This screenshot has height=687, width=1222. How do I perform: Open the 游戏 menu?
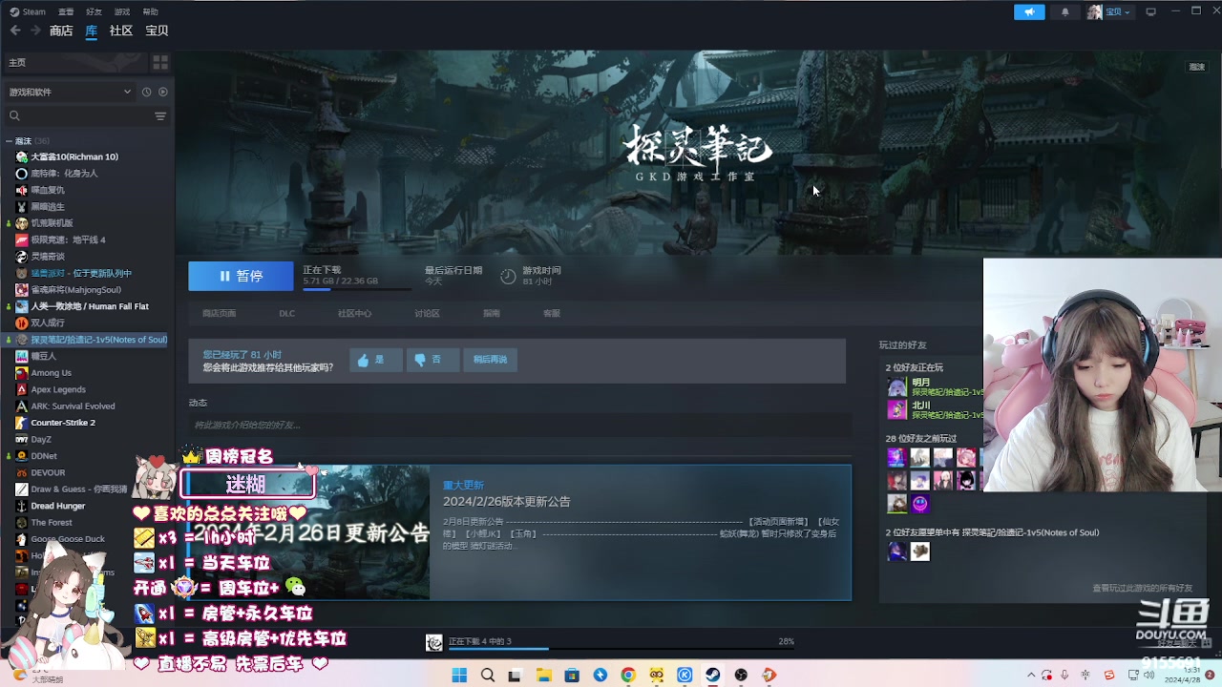coord(121,11)
